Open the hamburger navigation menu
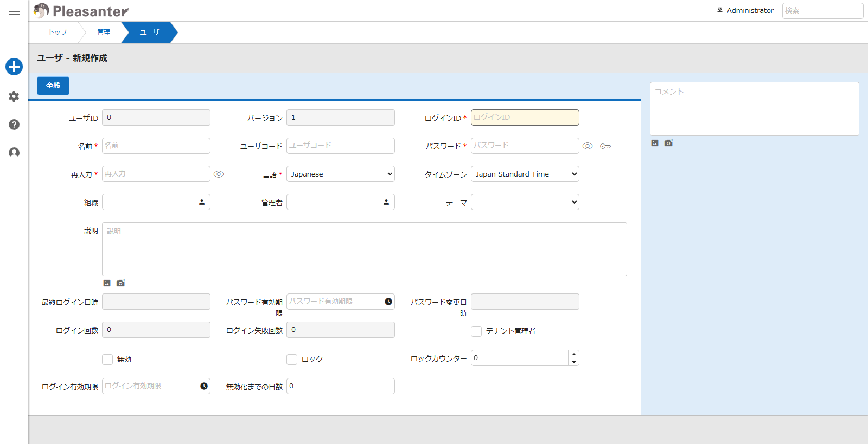 point(14,15)
